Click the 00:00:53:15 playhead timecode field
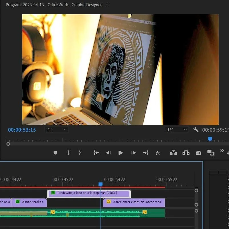This screenshot has width=229, height=229. click(x=22, y=130)
